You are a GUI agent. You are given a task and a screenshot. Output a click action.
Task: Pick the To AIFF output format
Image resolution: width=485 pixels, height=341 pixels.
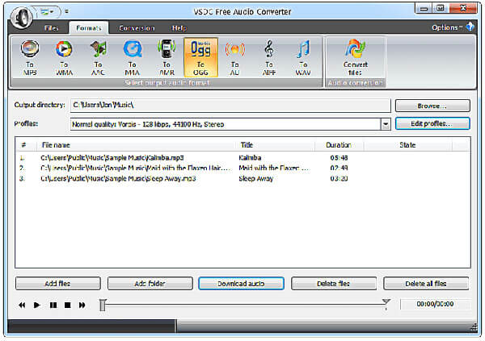pos(269,58)
